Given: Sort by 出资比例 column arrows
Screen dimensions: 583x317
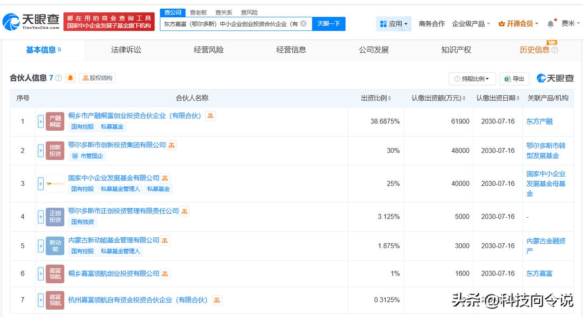Looking at the screenshot, I should click(389, 98).
